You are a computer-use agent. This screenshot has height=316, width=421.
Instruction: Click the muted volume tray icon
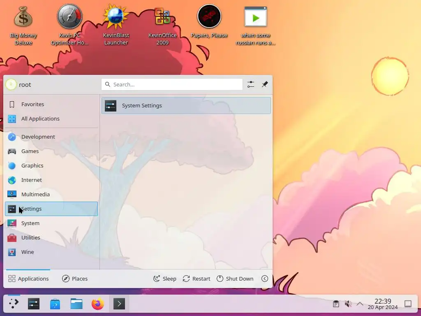click(348, 304)
